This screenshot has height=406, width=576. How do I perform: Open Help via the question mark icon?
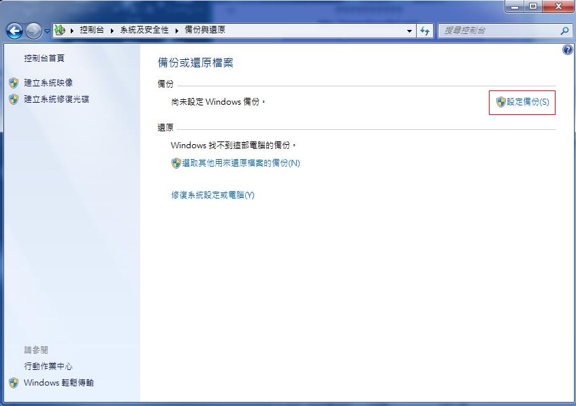pos(568,50)
